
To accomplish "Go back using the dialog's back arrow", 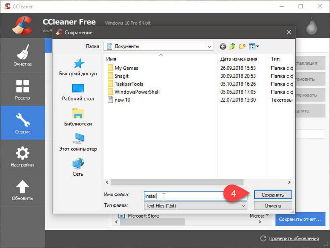I will pos(223,47).
